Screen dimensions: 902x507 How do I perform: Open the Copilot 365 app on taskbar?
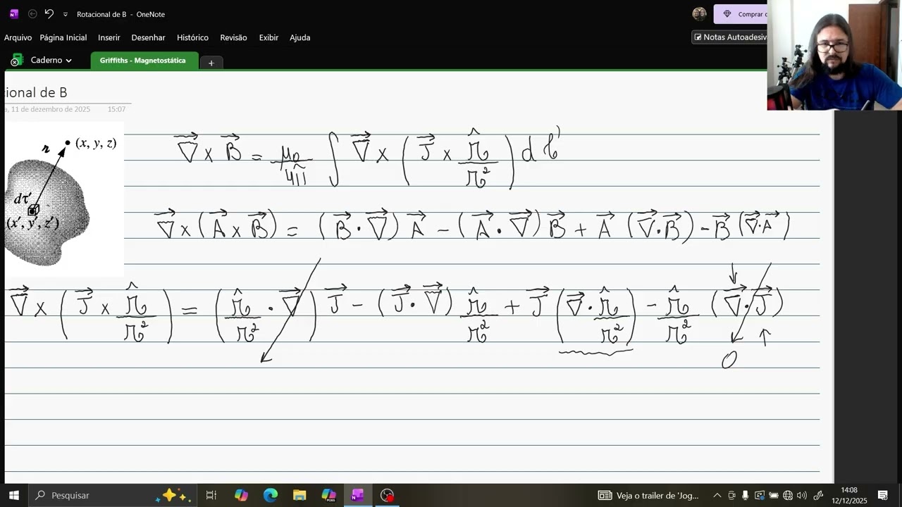tap(329, 495)
